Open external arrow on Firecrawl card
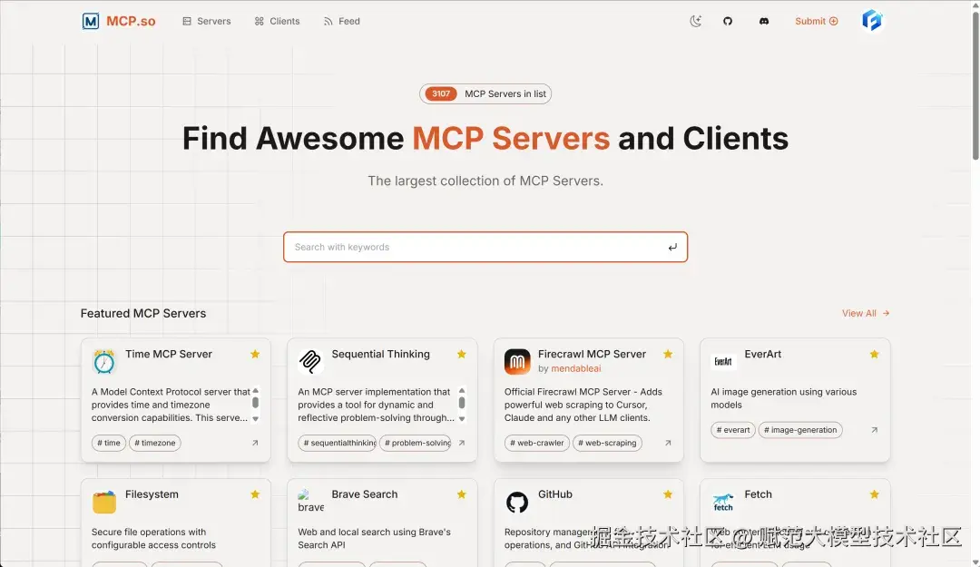980x567 pixels. [x=668, y=443]
